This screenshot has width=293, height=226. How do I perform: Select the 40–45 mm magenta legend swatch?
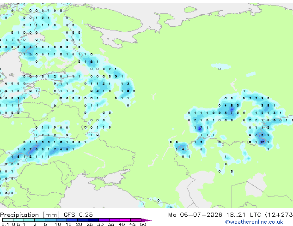pos(125,220)
